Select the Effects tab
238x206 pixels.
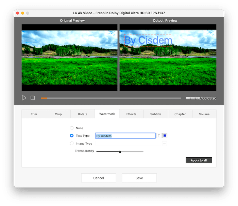tap(131, 114)
